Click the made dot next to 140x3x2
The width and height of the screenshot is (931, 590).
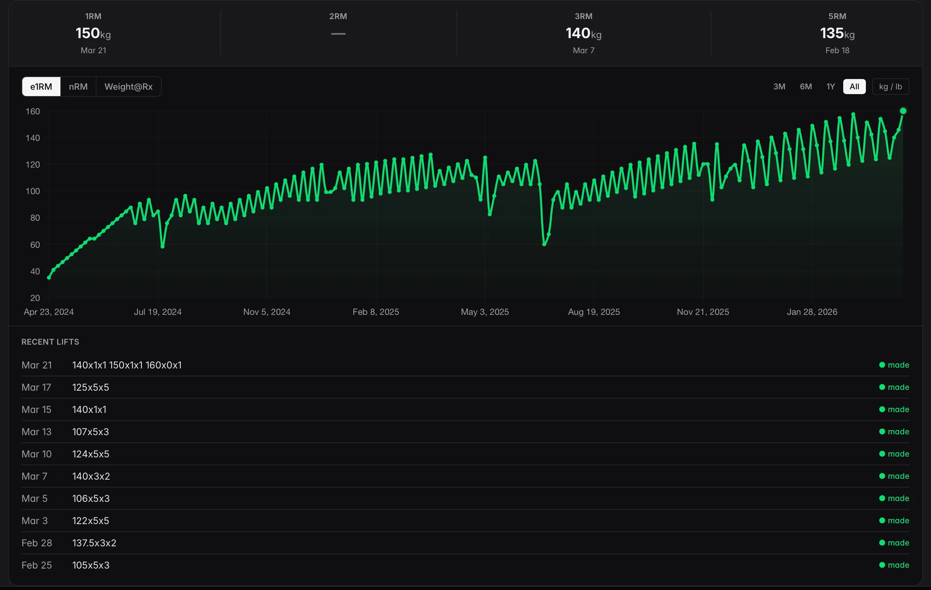[894, 476]
